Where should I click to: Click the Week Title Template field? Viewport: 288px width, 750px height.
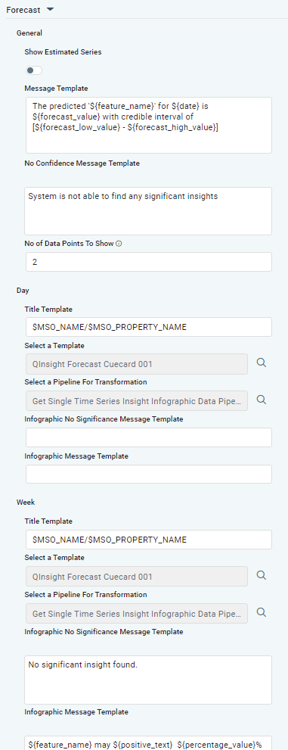149,540
